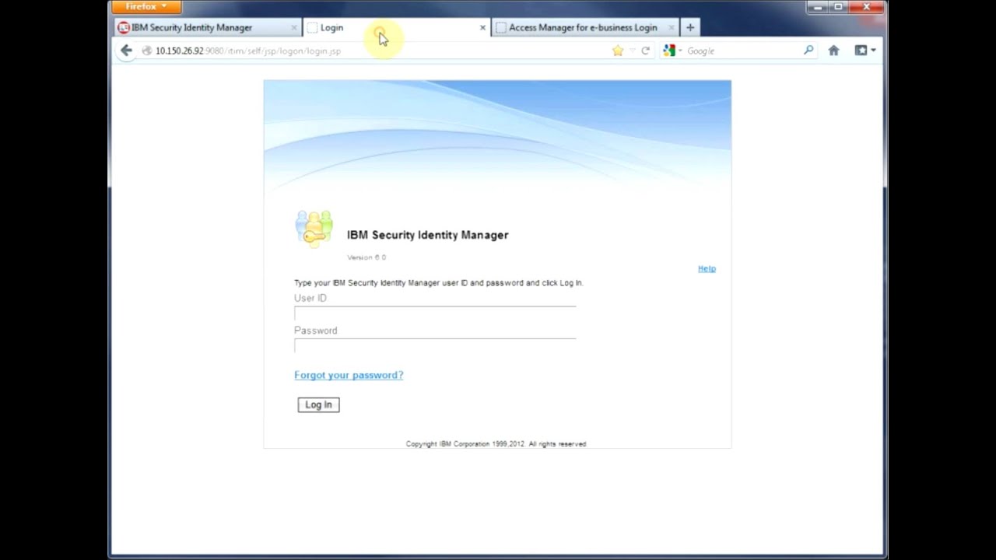Switch to the IBM Security Identity Manager tab

pyautogui.click(x=208, y=27)
